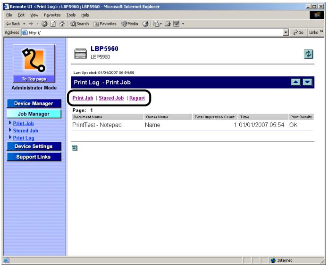Screen dimensions: 328x266
Task: Open the File menu
Action: [x=9, y=15]
